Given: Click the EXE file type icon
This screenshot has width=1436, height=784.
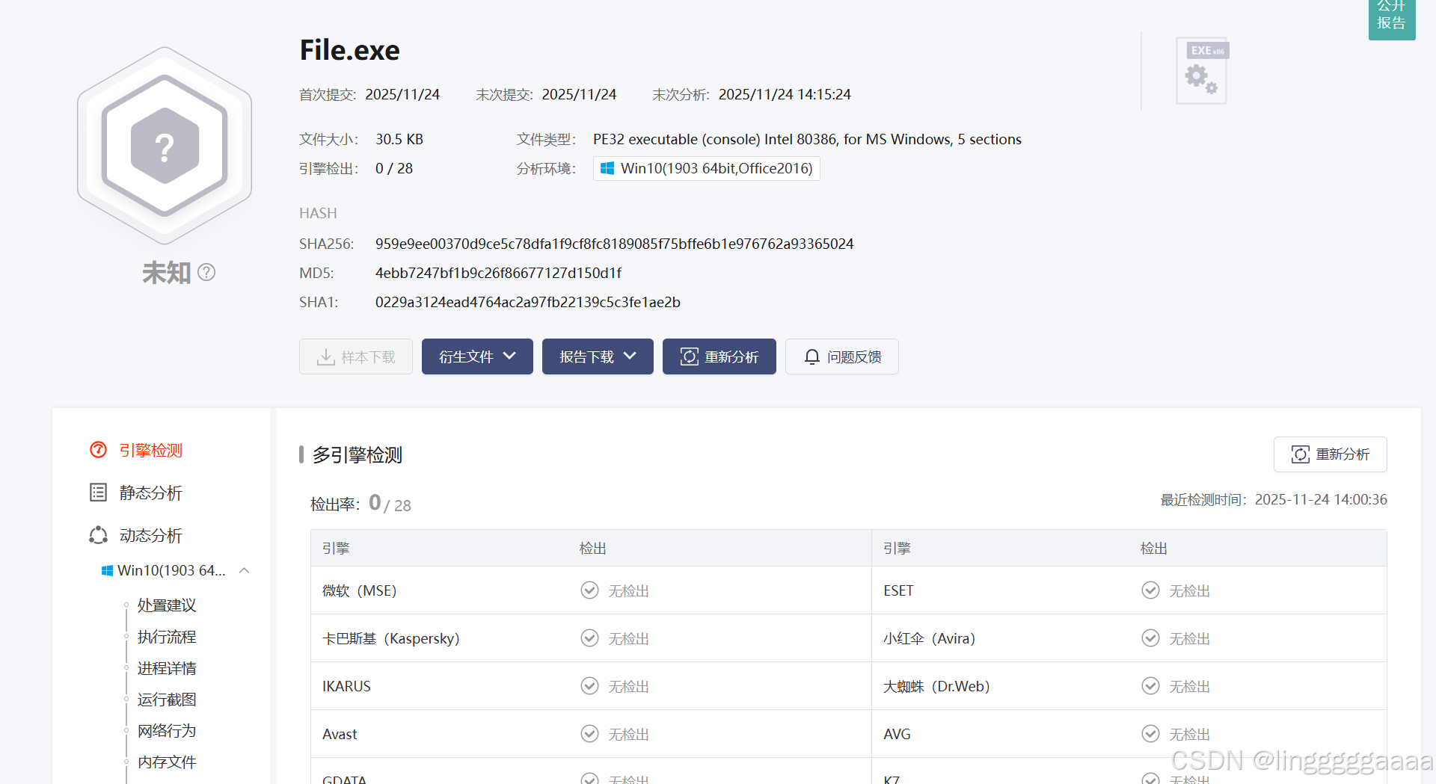Looking at the screenshot, I should [1202, 71].
